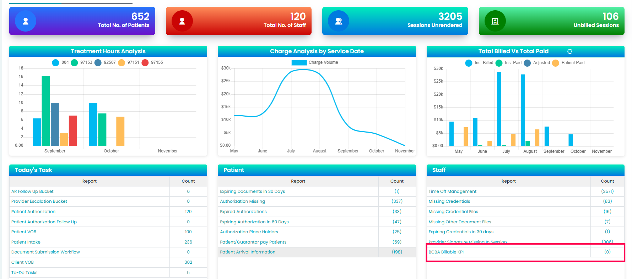Open the Patient Intake report
632x279 pixels.
26,242
